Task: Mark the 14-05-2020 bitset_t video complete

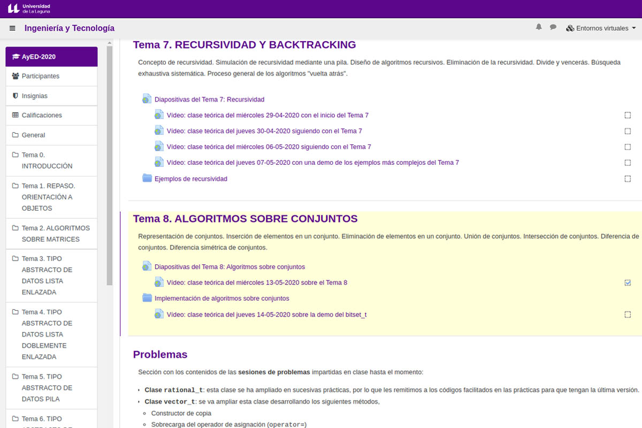Action: [x=628, y=315]
